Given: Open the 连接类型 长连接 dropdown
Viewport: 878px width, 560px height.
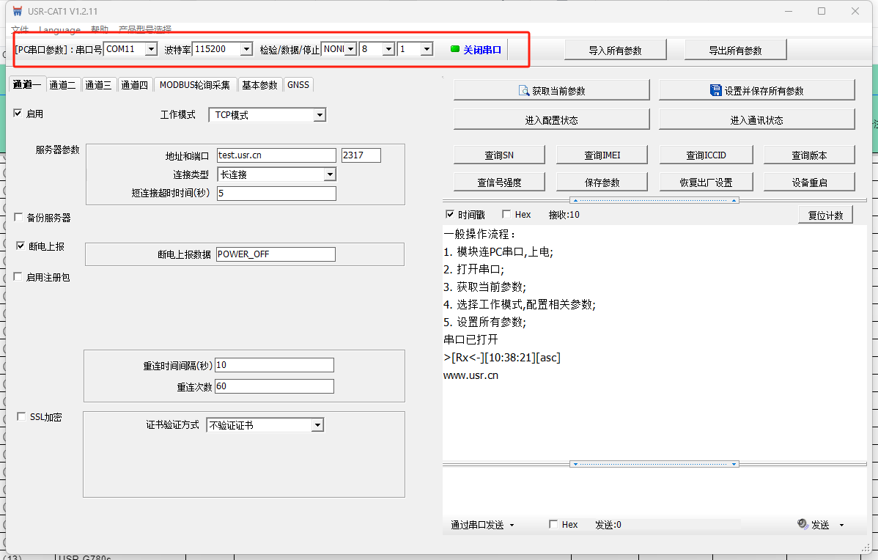Looking at the screenshot, I should click(x=329, y=174).
